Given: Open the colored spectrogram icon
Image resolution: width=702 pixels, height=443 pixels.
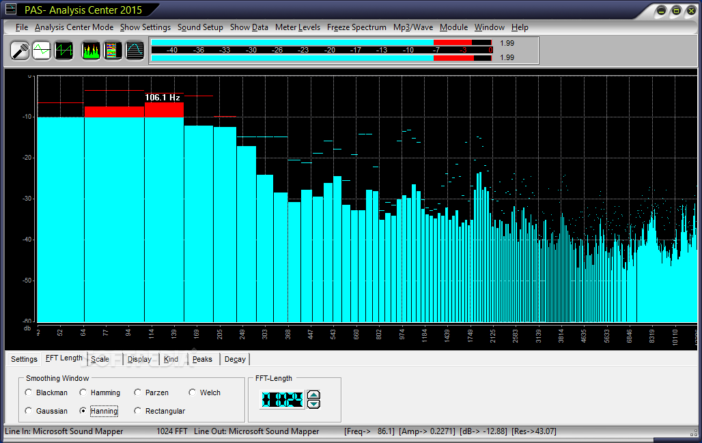Looking at the screenshot, I should pyautogui.click(x=113, y=51).
